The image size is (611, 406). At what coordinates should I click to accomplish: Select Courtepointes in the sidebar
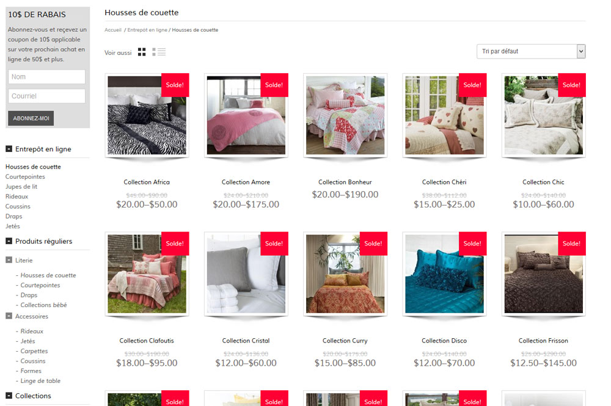[25, 176]
